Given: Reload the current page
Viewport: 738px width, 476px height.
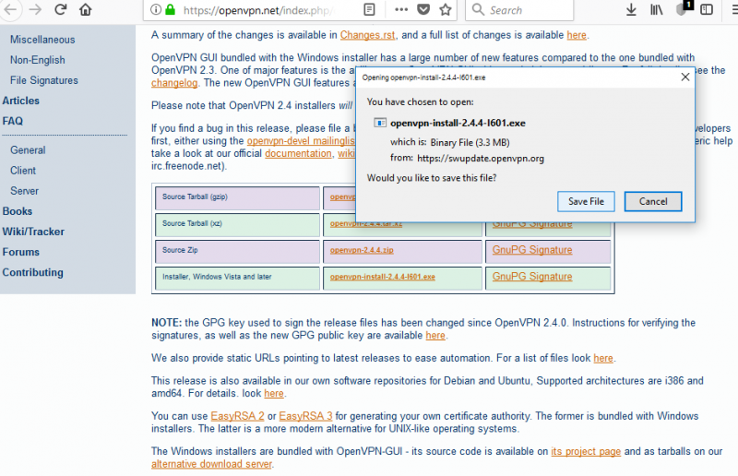Looking at the screenshot, I should coord(60,10).
